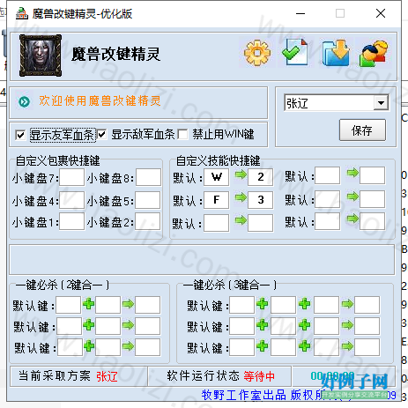Open the two users contact icon
408x408 pixels.
(374, 53)
